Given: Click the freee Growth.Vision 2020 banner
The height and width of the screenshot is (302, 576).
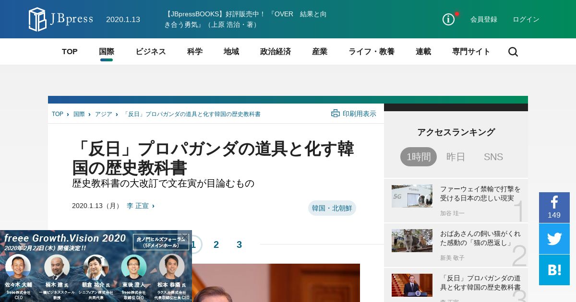Looking at the screenshot, I should click(x=96, y=266).
